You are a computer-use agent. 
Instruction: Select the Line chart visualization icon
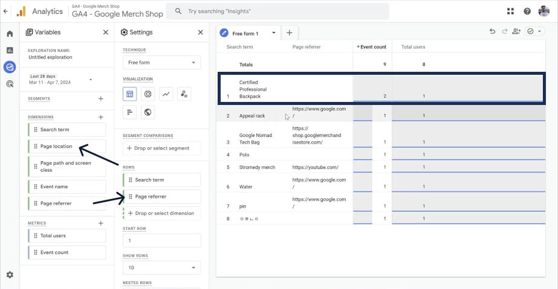click(166, 94)
